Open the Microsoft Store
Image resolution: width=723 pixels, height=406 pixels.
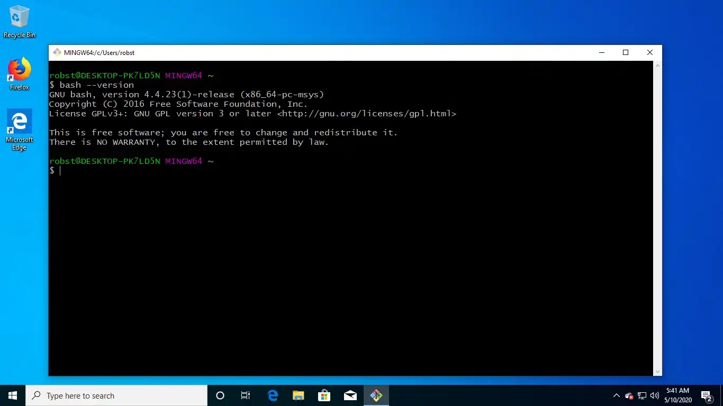(x=324, y=395)
